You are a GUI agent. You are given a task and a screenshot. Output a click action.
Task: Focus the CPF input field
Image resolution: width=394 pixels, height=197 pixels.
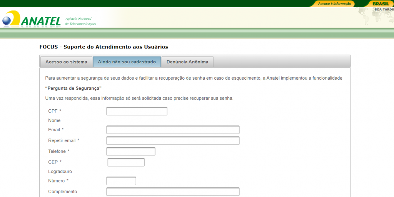click(137, 111)
